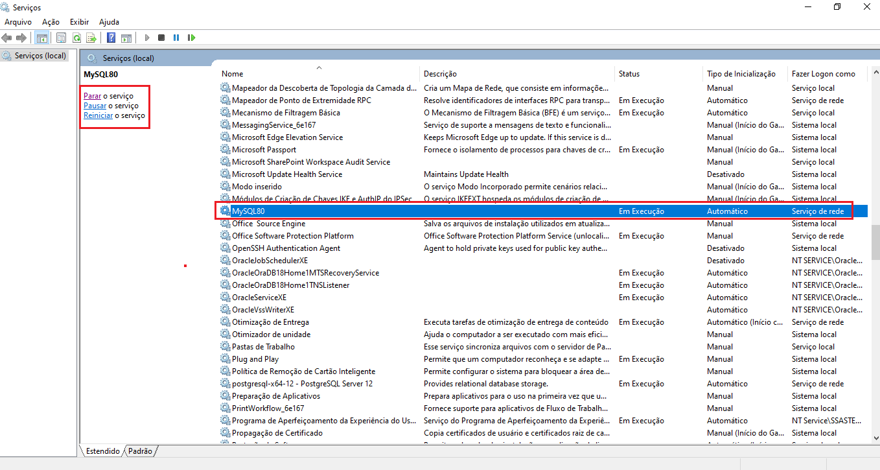Click the Pausar service link
880x470 pixels.
(x=95, y=106)
